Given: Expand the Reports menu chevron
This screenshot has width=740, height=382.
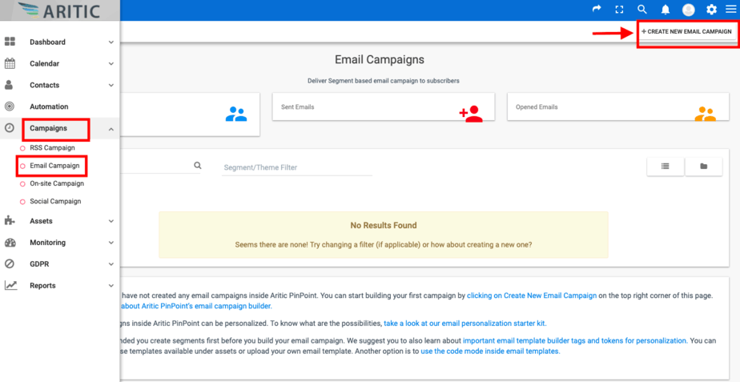Looking at the screenshot, I should tap(111, 286).
